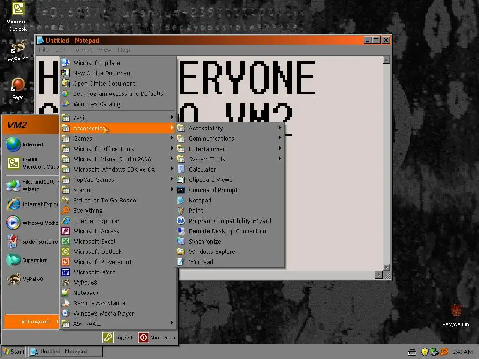The width and height of the screenshot is (479, 359).
Task: Open Notepad Help menu
Action: 123,50
